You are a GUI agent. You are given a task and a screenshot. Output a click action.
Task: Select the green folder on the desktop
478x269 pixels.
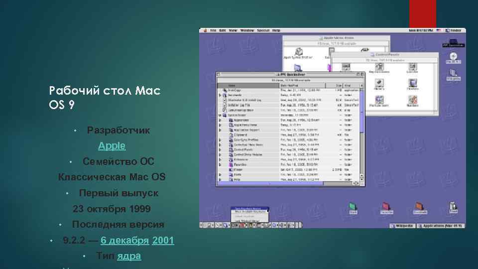coord(353,208)
